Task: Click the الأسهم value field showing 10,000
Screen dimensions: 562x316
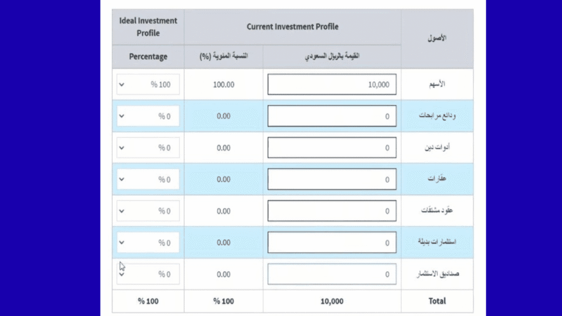Action: 331,85
